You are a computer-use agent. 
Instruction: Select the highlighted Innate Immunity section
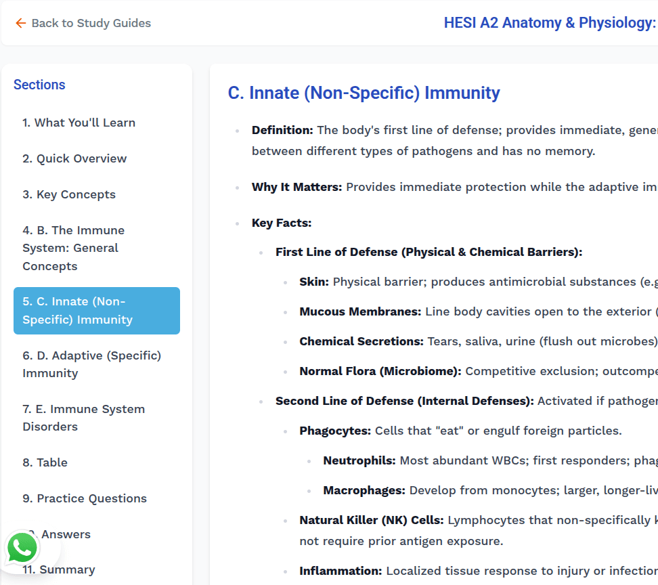[97, 311]
